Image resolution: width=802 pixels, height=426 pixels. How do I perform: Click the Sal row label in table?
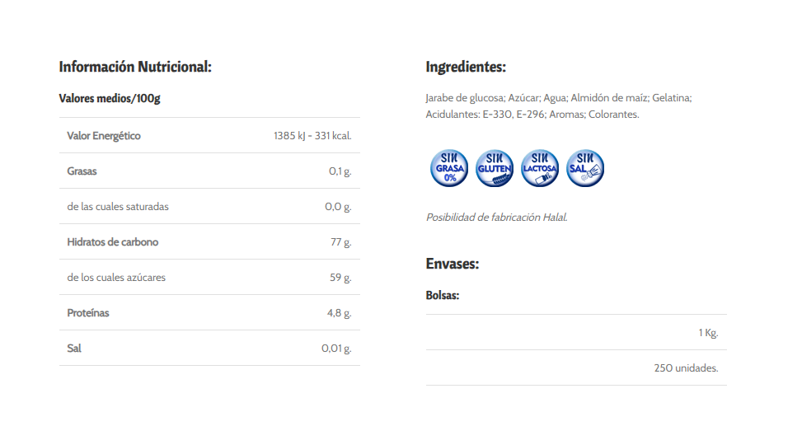coord(74,349)
